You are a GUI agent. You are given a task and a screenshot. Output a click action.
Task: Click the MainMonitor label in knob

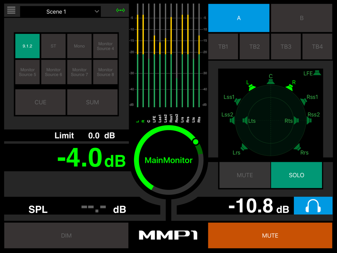[168, 160]
